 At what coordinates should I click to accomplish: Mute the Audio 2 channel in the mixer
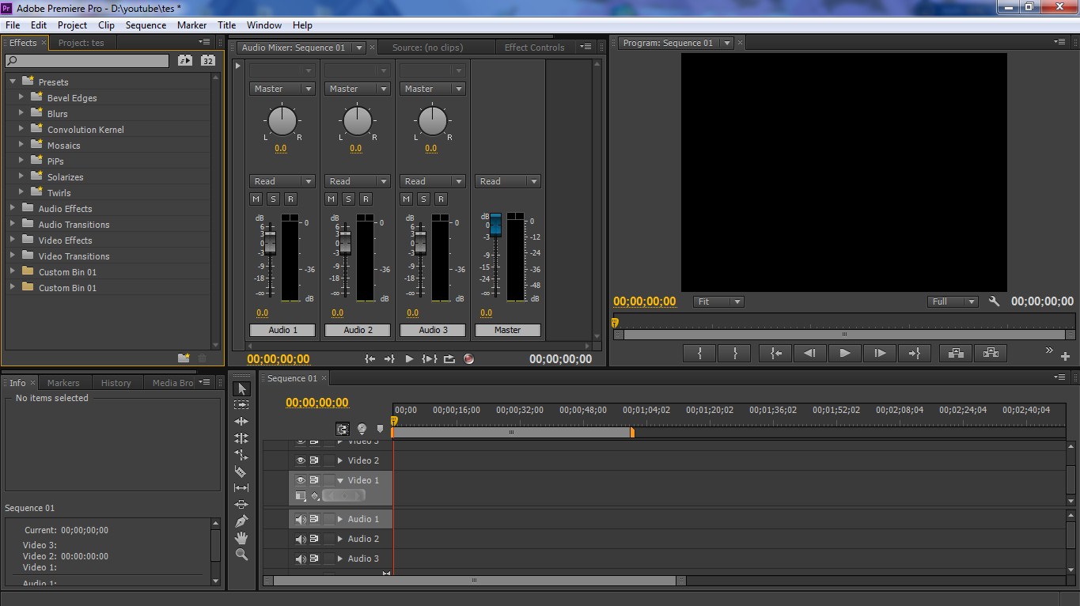click(330, 199)
